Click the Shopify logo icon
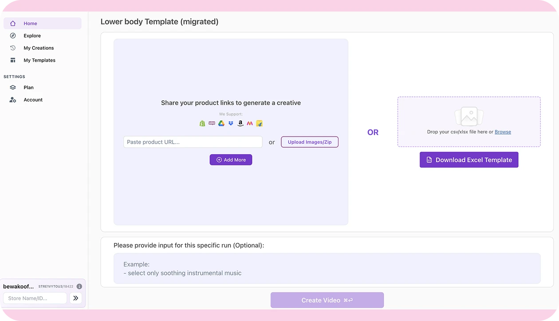 click(x=202, y=124)
